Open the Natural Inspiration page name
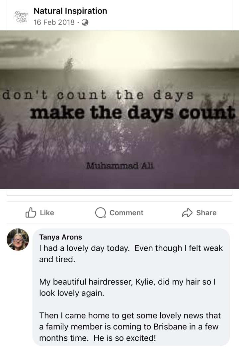Image resolution: width=239 pixels, height=347 pixels. coord(70,11)
